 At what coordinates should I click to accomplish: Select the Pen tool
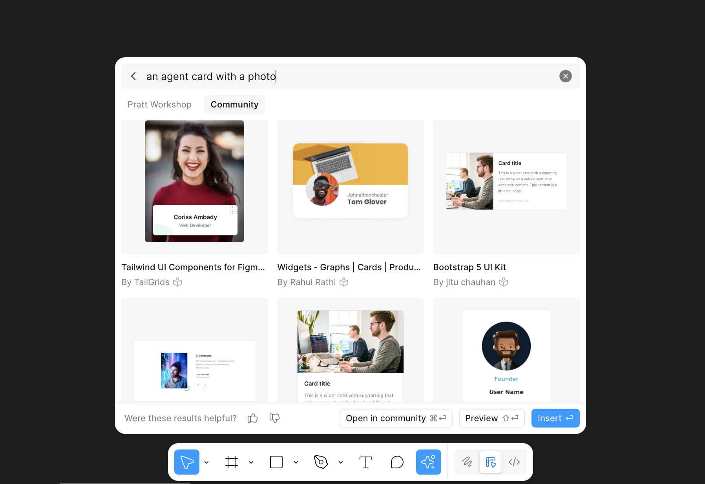(321, 462)
